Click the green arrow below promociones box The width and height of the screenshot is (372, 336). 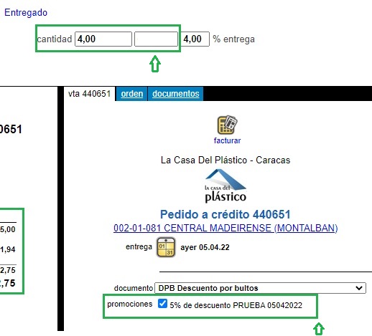pos(319,329)
